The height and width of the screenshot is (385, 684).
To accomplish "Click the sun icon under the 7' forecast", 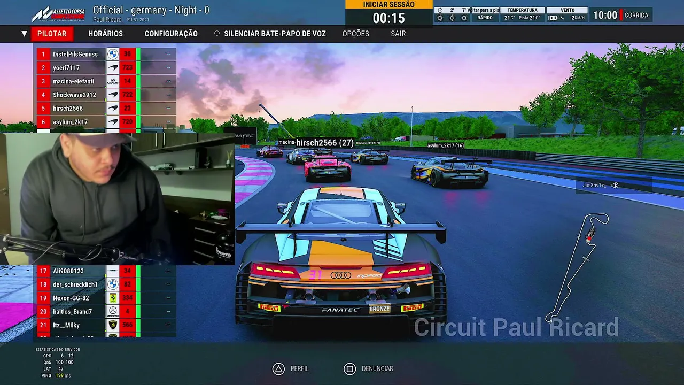I will pyautogui.click(x=464, y=18).
